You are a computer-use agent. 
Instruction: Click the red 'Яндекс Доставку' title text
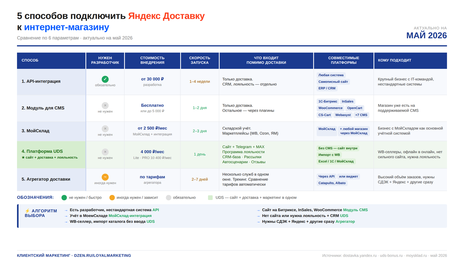(166, 16)
